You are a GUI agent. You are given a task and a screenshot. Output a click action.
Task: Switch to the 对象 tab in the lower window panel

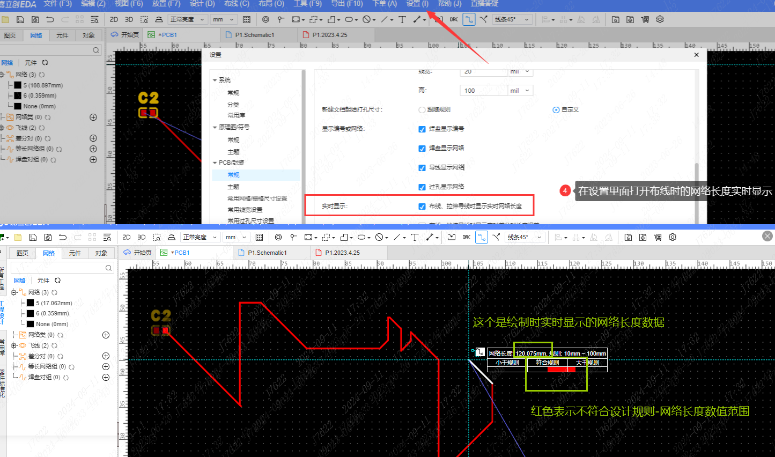click(x=101, y=253)
